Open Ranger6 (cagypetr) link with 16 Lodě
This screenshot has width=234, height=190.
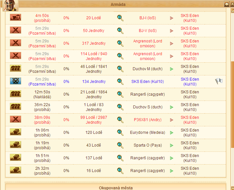(147, 171)
